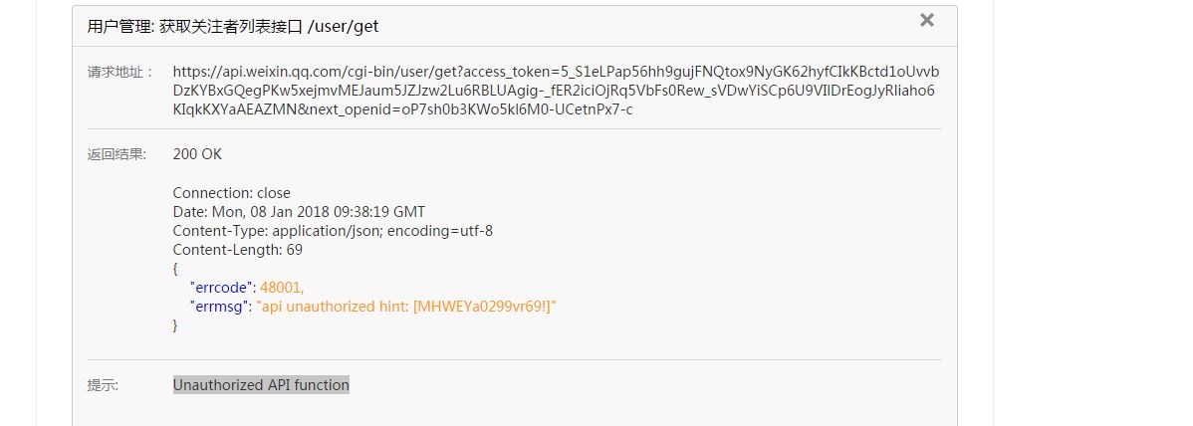Click the Date header line
The width and height of the screenshot is (1193, 426).
pyautogui.click(x=299, y=212)
